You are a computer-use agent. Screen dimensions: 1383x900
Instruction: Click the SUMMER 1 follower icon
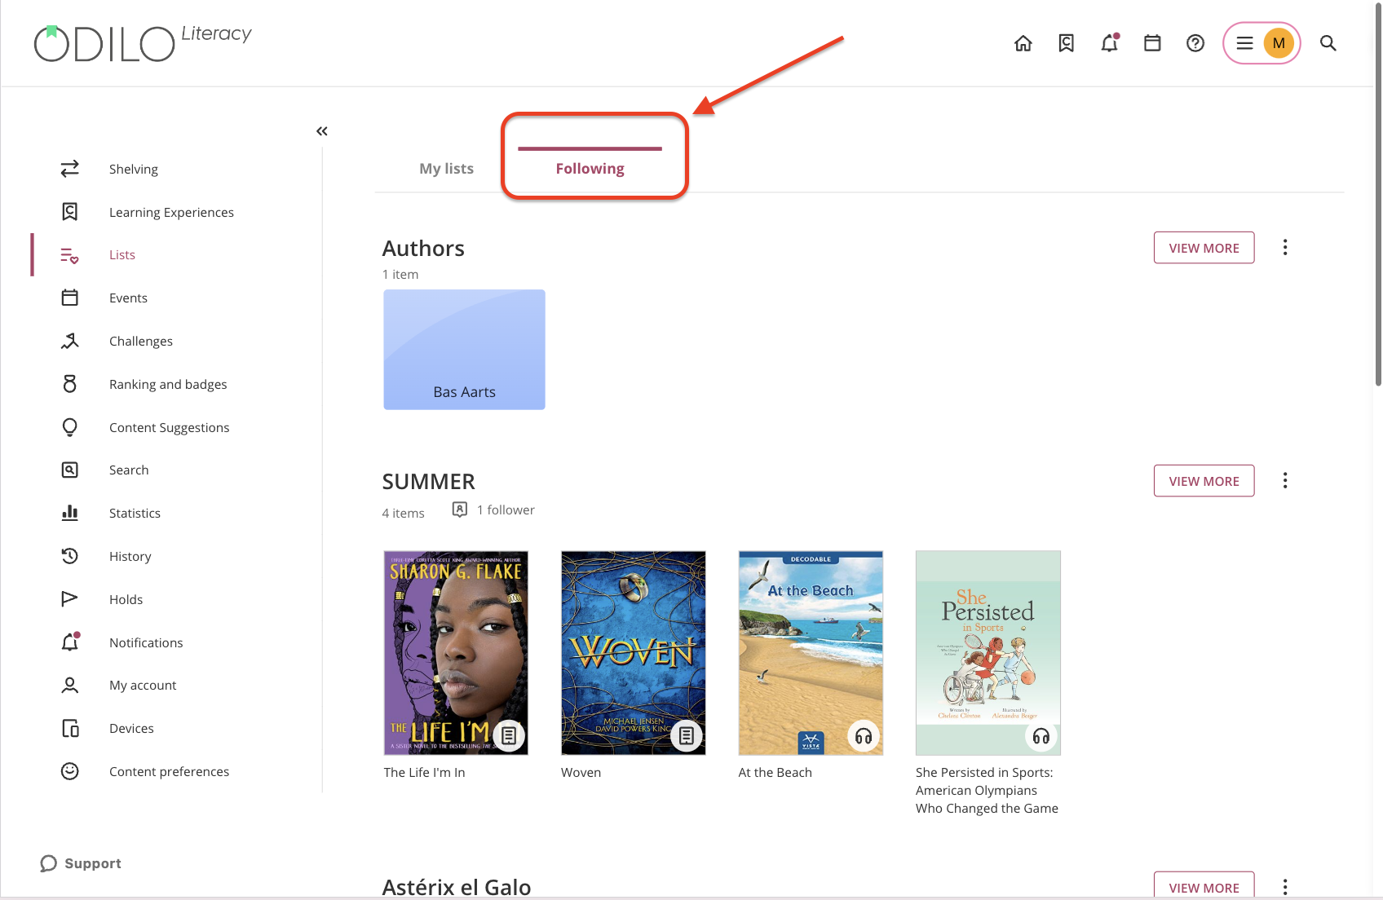click(460, 510)
